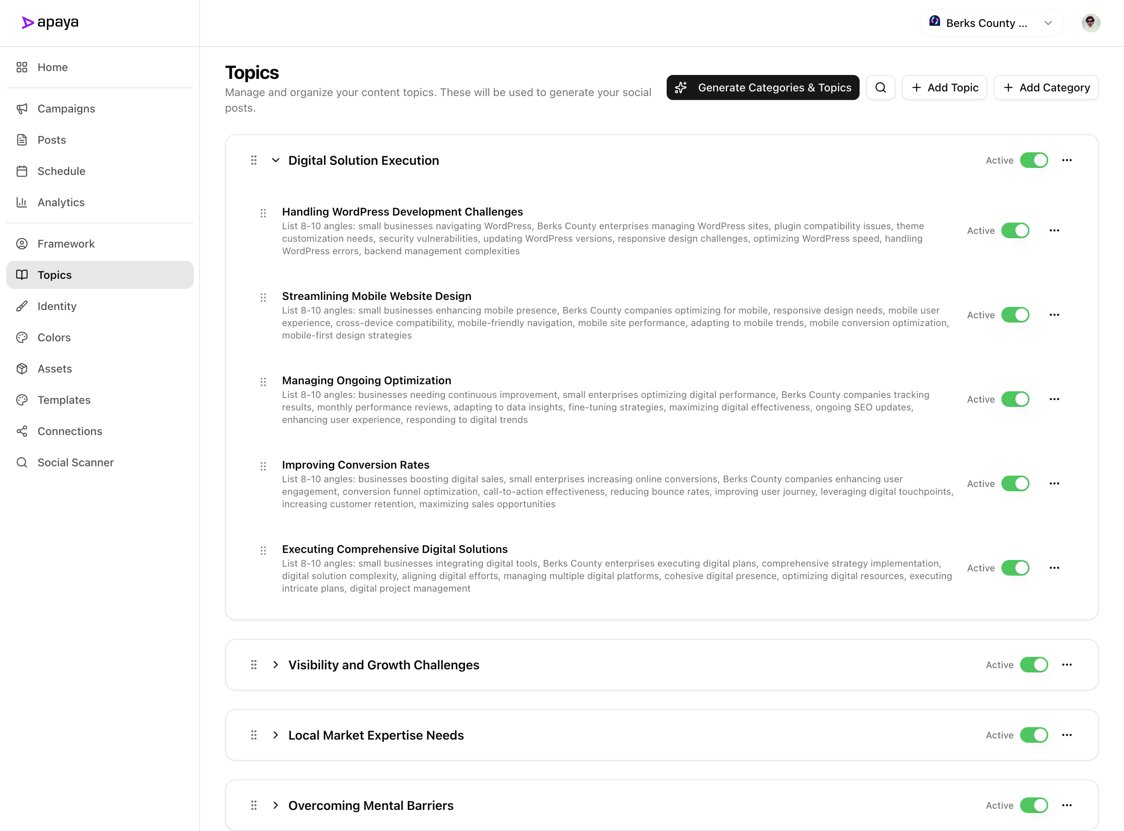Image resolution: width=1124 pixels, height=831 pixels.
Task: Turn off Overcoming Mental Barriers category toggle
Action: pos(1033,805)
